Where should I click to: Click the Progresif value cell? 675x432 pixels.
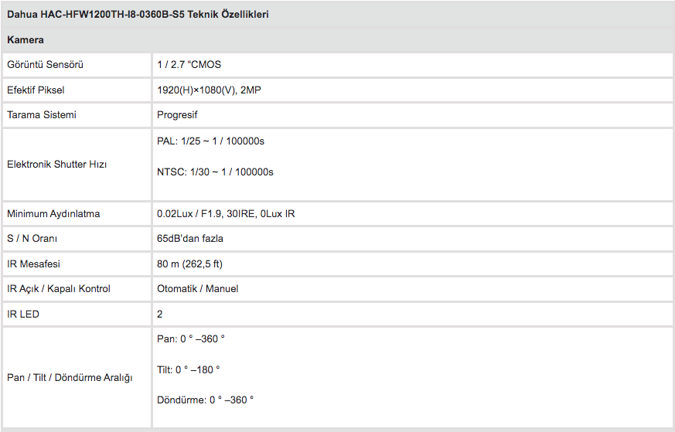pos(177,115)
